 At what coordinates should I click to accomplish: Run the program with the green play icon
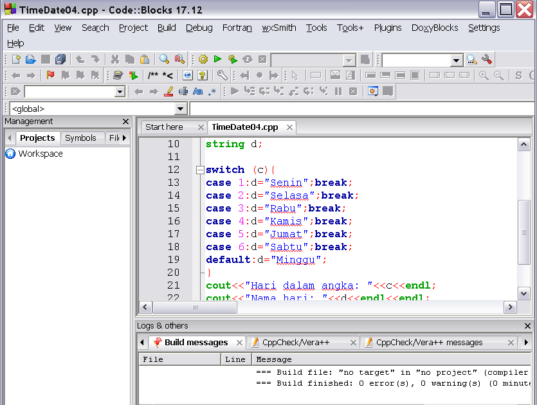tap(217, 59)
